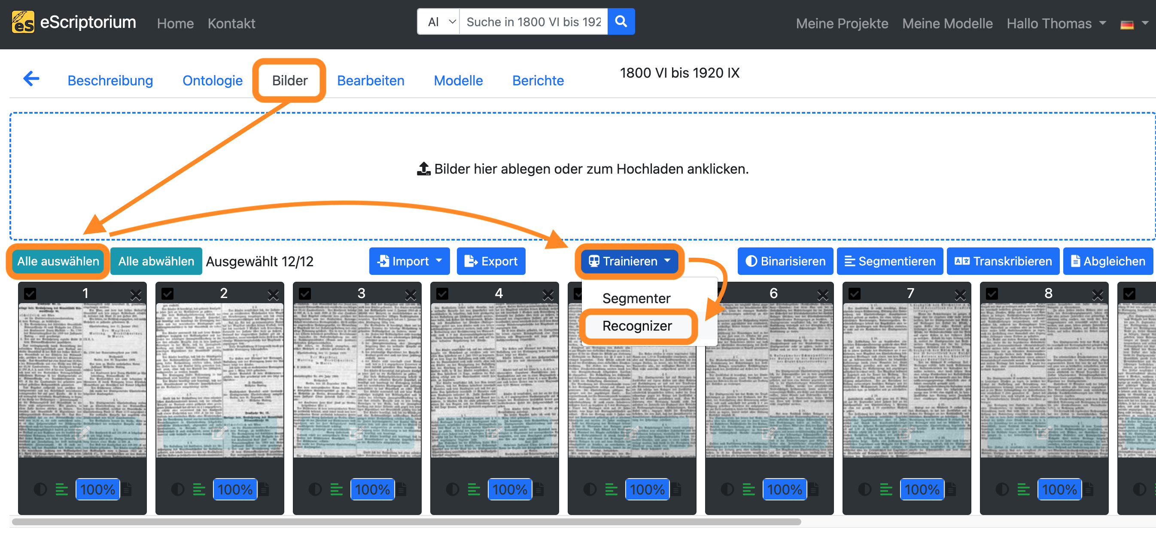Switch to the Modelle tab
This screenshot has width=1156, height=536.
coord(458,81)
